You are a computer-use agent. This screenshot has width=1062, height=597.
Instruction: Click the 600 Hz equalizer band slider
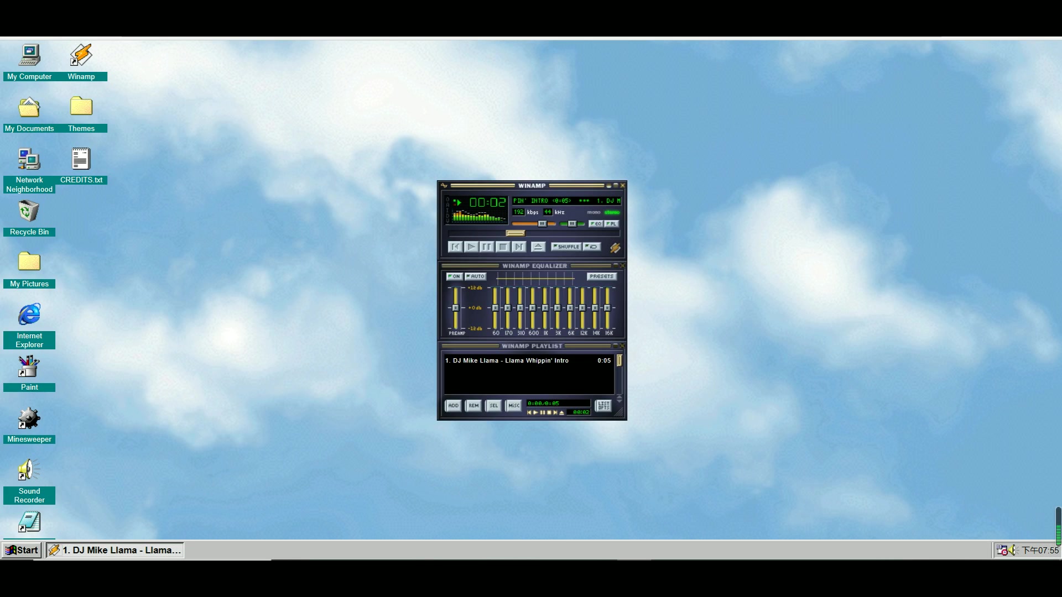[x=533, y=308]
